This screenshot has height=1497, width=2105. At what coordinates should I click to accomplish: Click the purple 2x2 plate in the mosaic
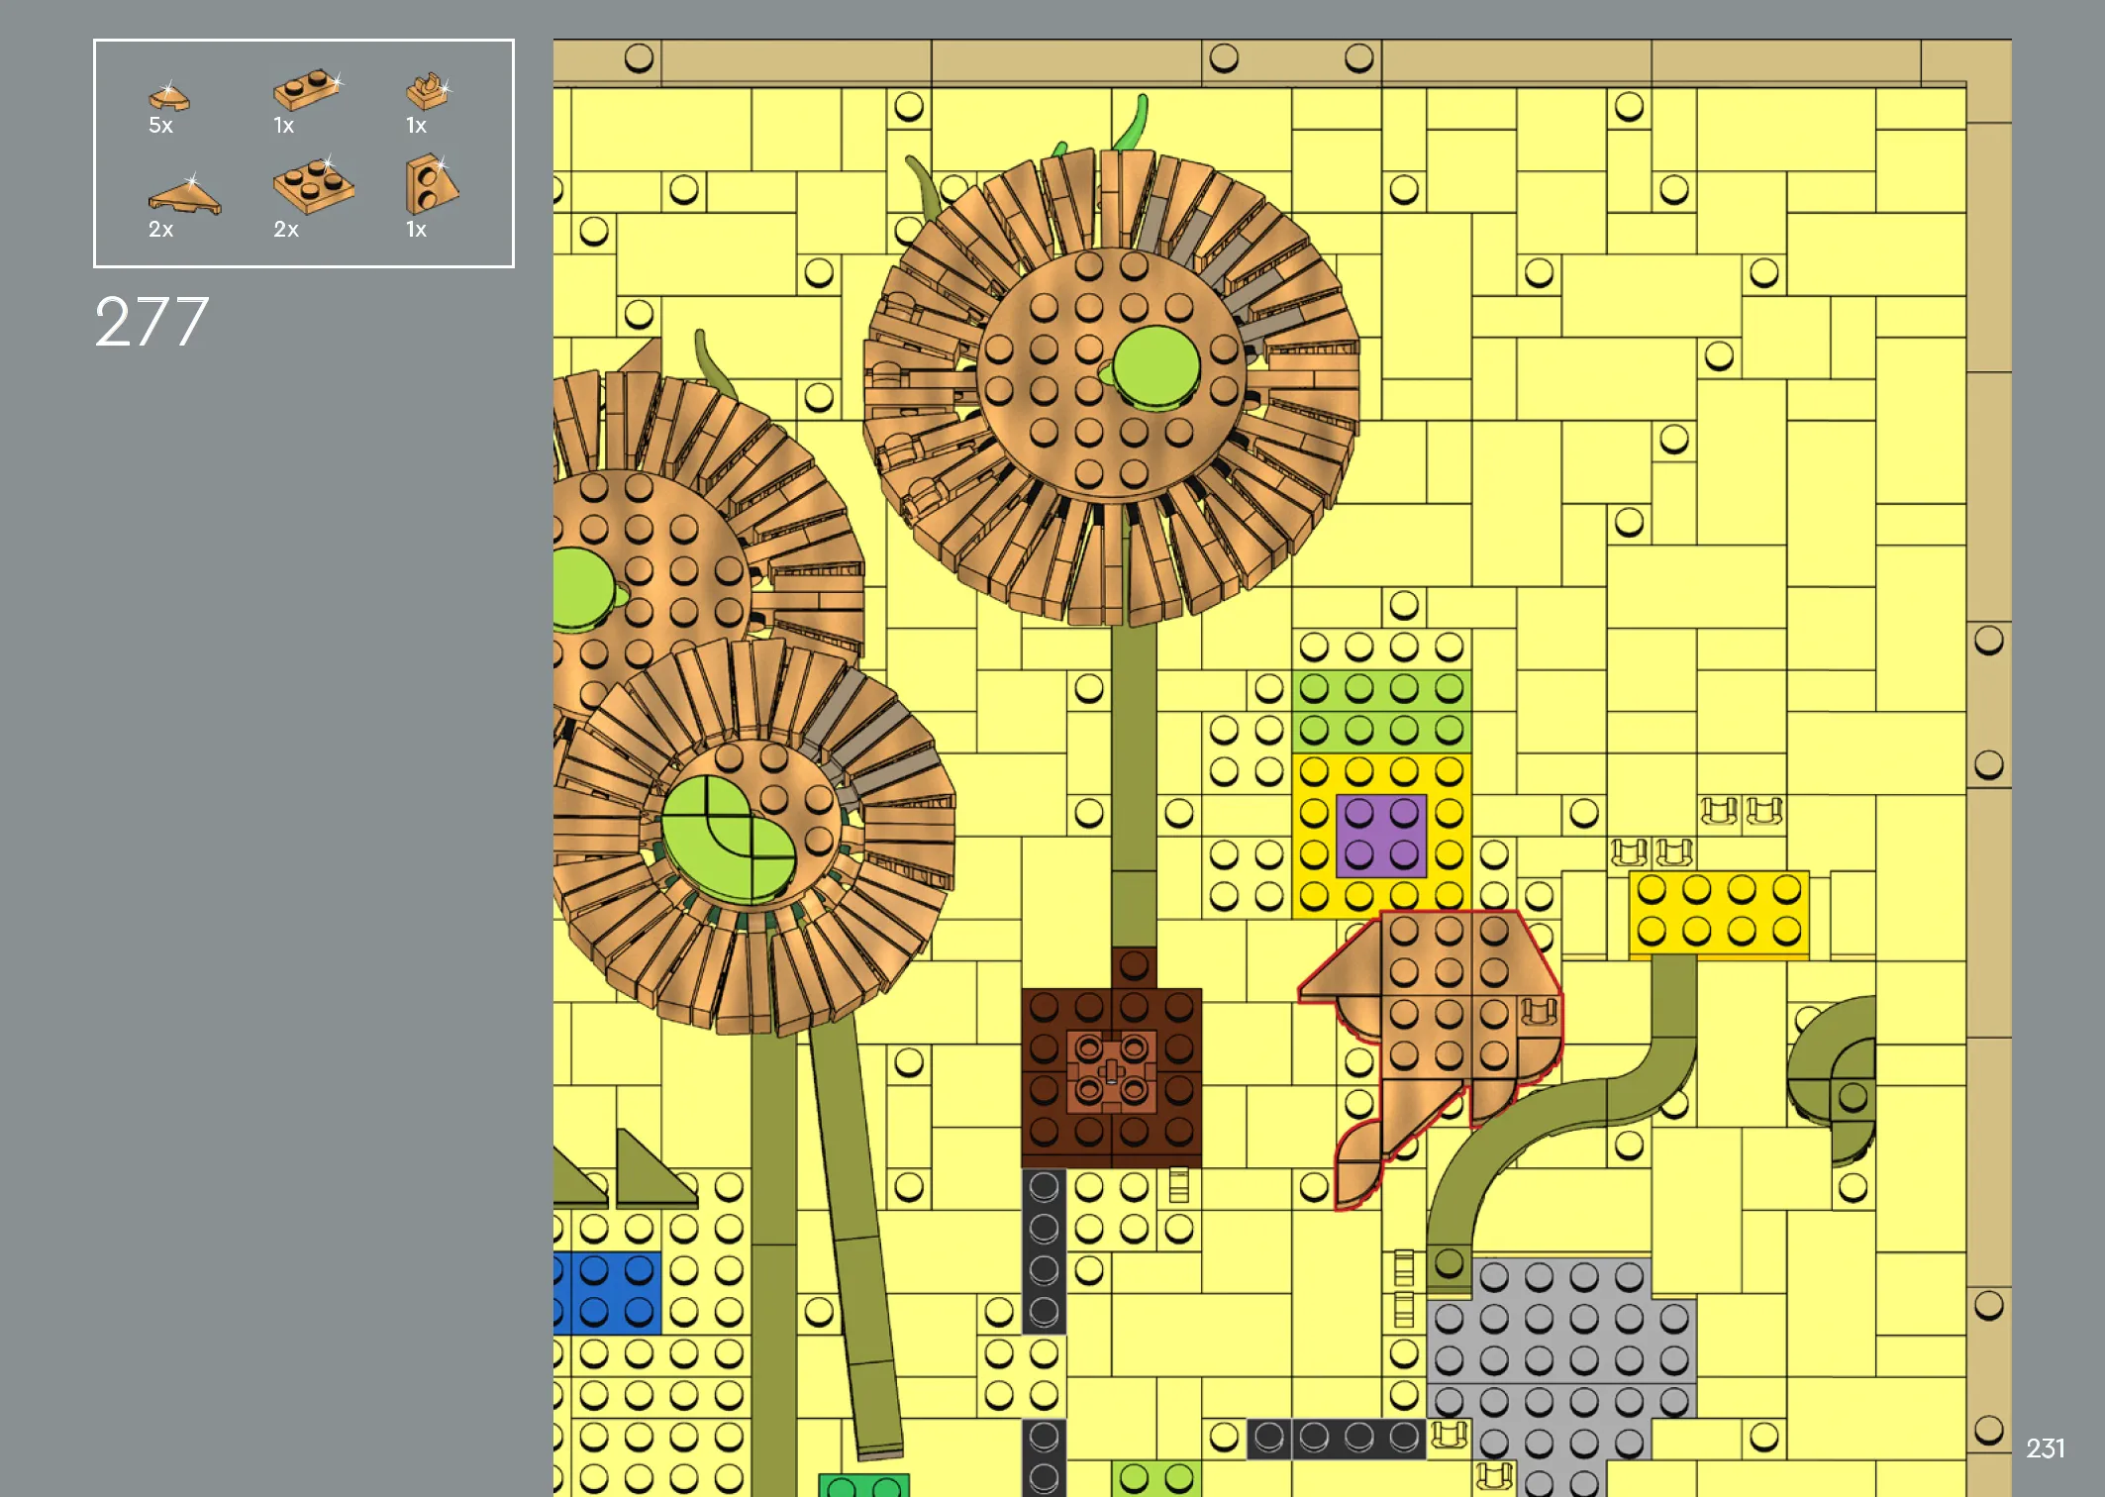pos(1381,835)
